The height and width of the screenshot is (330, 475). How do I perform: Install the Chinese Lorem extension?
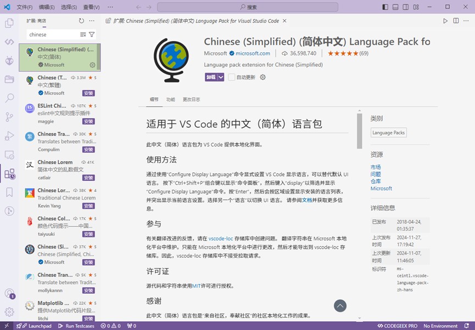point(88,178)
